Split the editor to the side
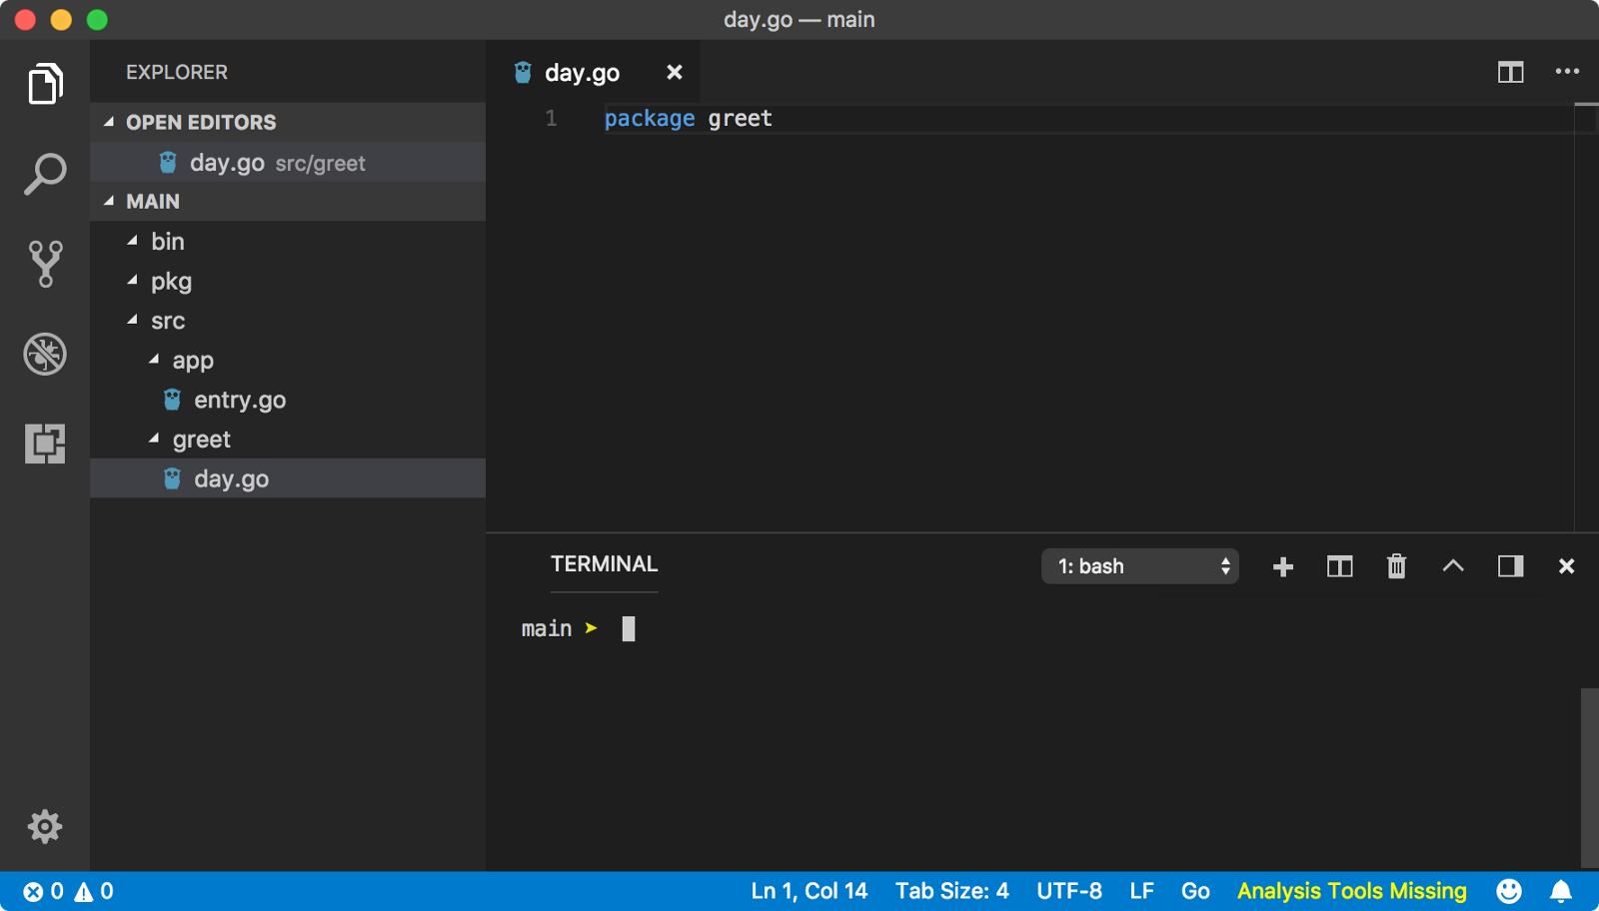1599x911 pixels. (1510, 72)
